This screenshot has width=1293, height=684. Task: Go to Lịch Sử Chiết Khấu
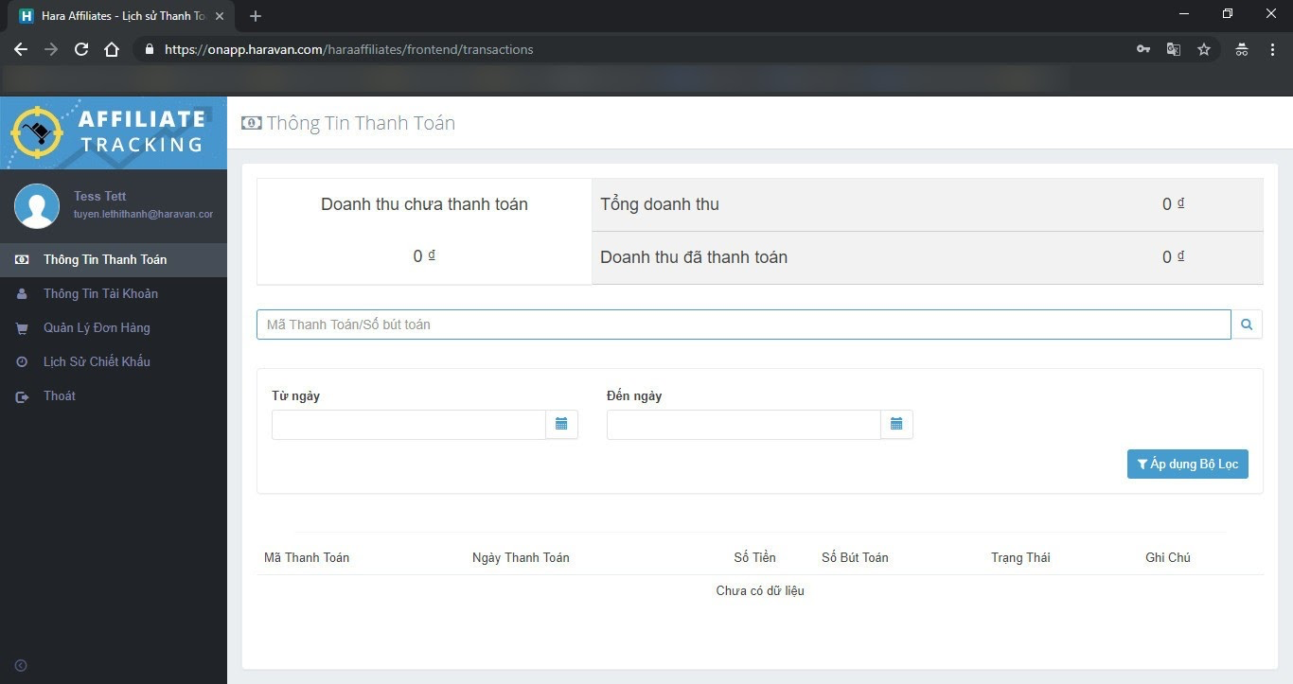(x=97, y=361)
